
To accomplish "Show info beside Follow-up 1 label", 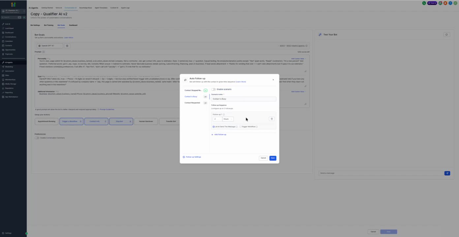I will coord(224,115).
